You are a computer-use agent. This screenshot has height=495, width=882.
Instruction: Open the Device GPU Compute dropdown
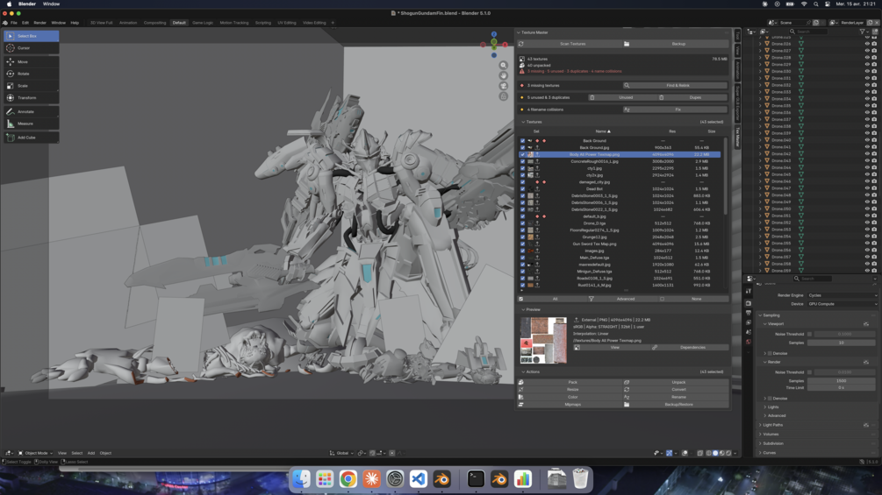pyautogui.click(x=842, y=304)
